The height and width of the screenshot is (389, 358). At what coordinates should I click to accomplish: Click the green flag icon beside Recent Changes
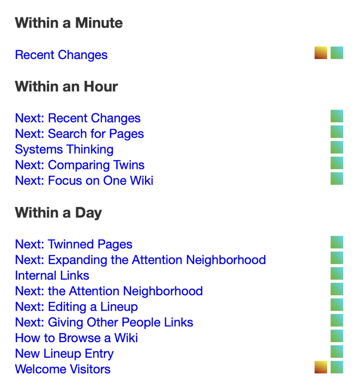tap(337, 53)
